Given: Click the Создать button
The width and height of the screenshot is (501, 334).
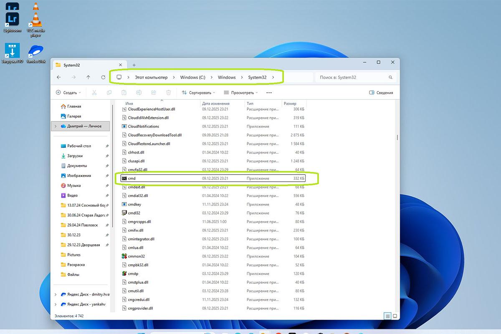Looking at the screenshot, I should pyautogui.click(x=67, y=93).
